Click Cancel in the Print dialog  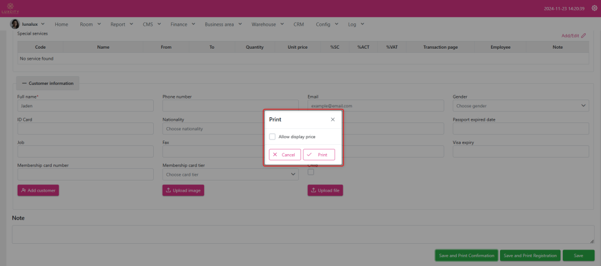[x=285, y=155]
